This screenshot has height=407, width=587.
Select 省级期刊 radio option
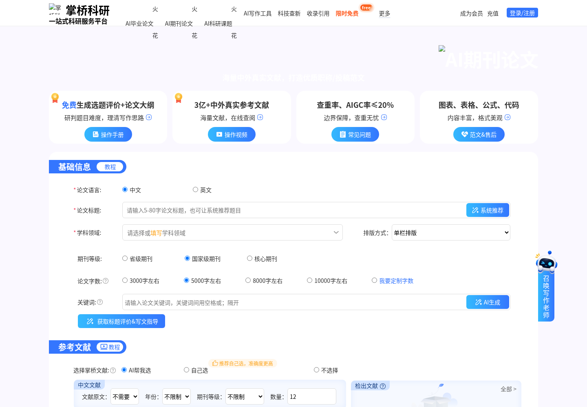[x=125, y=258]
